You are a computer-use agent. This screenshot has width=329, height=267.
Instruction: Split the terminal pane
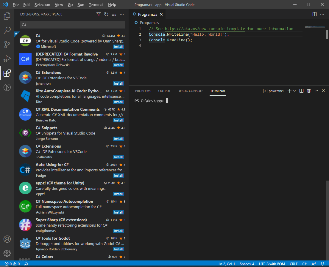[x=301, y=91]
